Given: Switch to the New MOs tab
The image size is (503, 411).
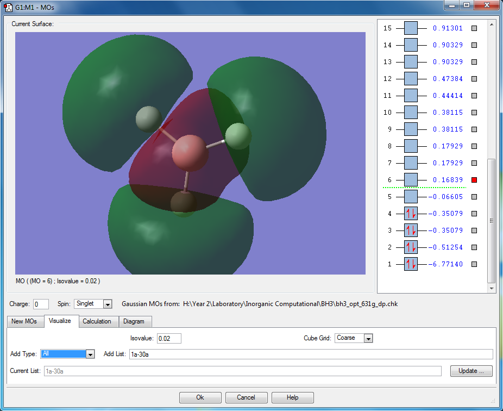Looking at the screenshot, I should coord(24,321).
